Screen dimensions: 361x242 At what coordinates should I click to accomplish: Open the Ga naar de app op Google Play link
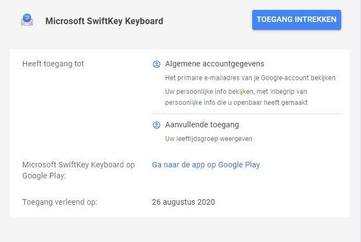coord(206,165)
